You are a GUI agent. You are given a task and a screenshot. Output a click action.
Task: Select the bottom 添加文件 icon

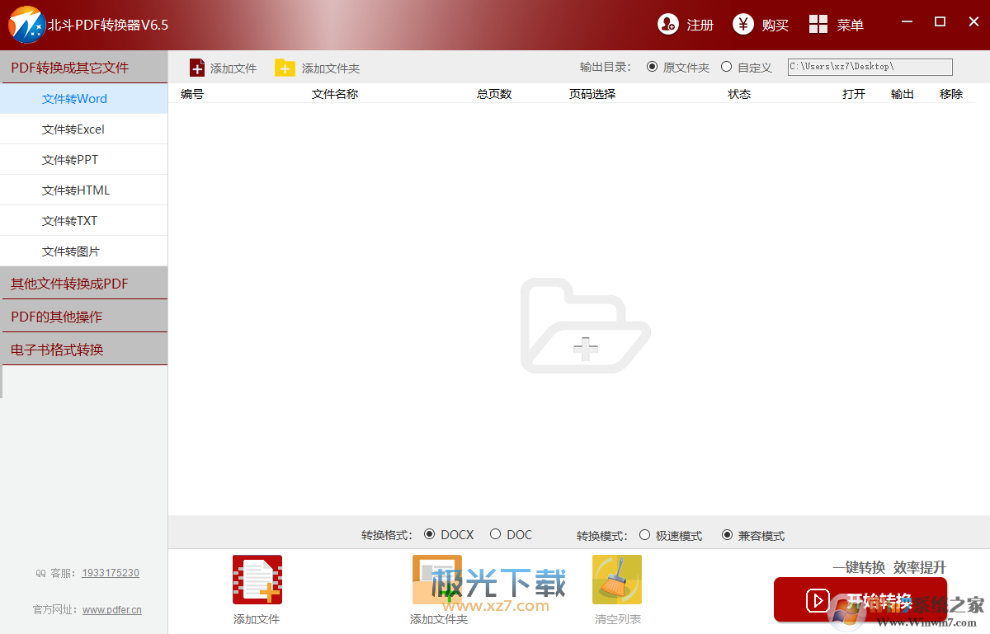(257, 580)
